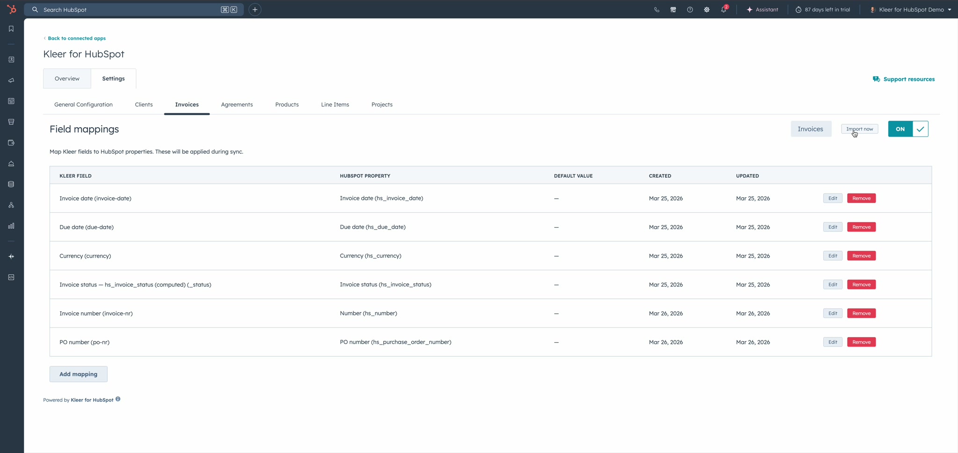Open the Help question mark icon
The height and width of the screenshot is (453, 958).
(690, 9)
